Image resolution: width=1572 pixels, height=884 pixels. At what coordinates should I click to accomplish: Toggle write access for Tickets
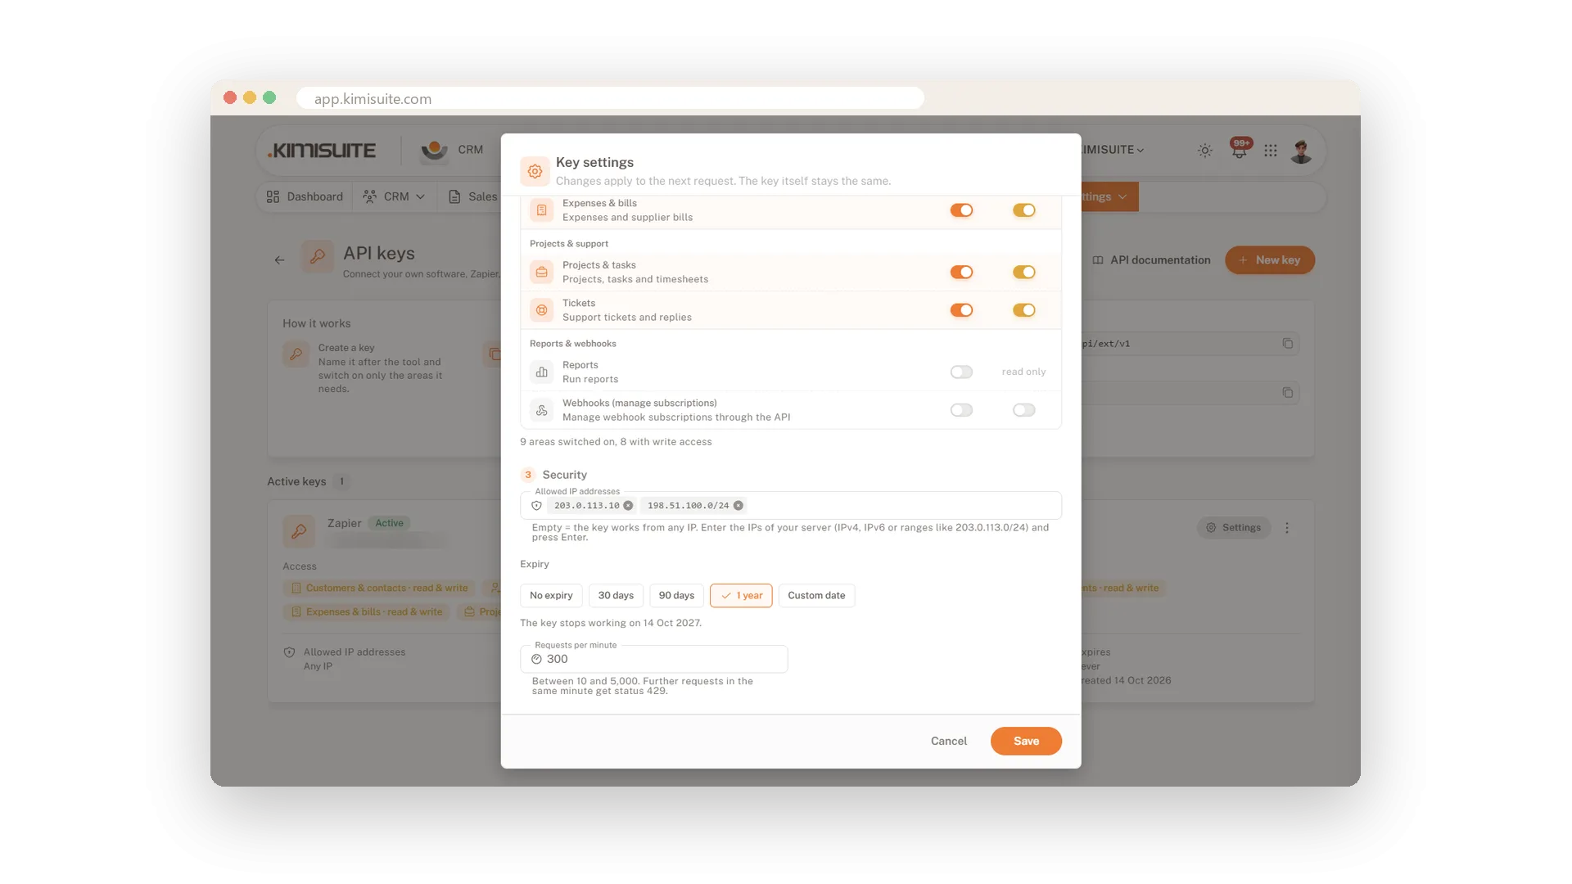pyautogui.click(x=1023, y=310)
